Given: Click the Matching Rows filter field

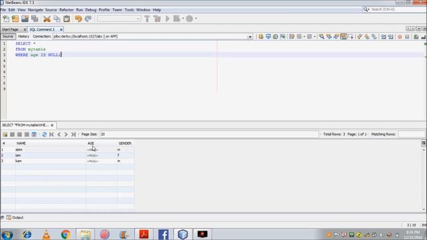Looking at the screenshot, I should 412,134.
